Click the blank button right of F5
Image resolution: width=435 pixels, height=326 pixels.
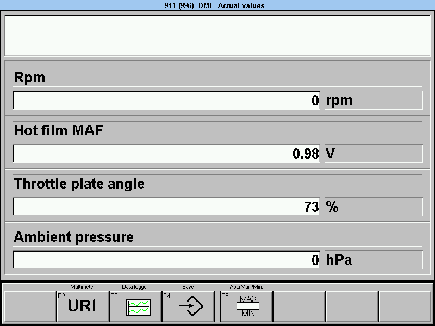[x=299, y=306]
